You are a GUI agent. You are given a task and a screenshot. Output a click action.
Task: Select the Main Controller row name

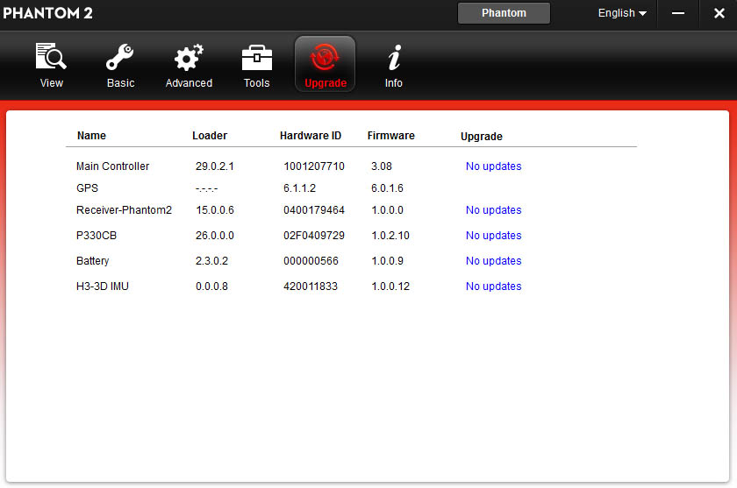tap(113, 166)
